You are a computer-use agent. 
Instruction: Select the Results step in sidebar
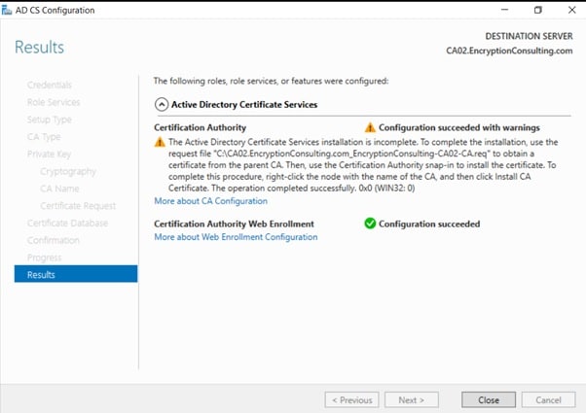(41, 275)
